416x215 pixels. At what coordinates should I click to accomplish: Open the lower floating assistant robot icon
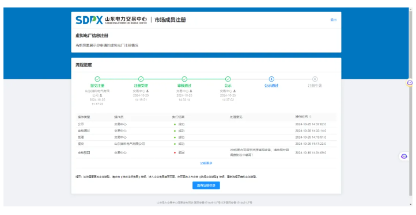(x=404, y=156)
